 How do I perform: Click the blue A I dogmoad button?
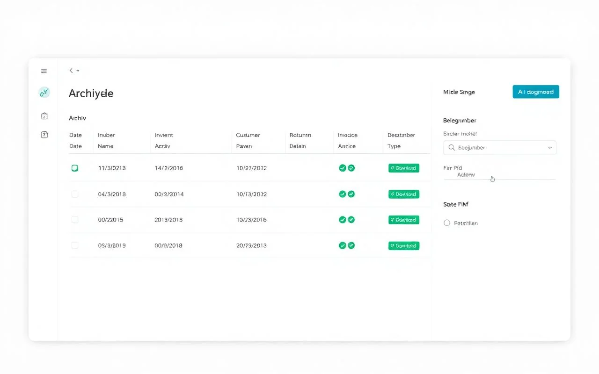[536, 92]
